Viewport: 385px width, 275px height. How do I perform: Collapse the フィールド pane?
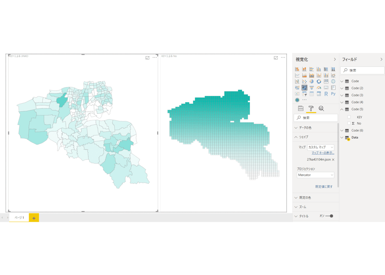(381, 60)
